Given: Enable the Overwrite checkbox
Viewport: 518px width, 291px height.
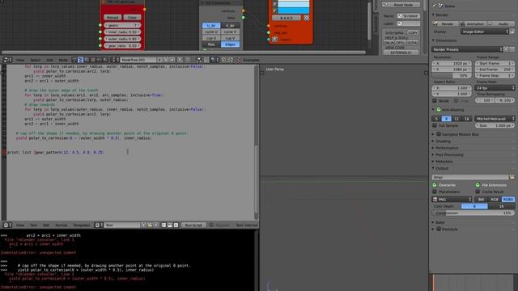Looking at the screenshot, I should point(435,185).
